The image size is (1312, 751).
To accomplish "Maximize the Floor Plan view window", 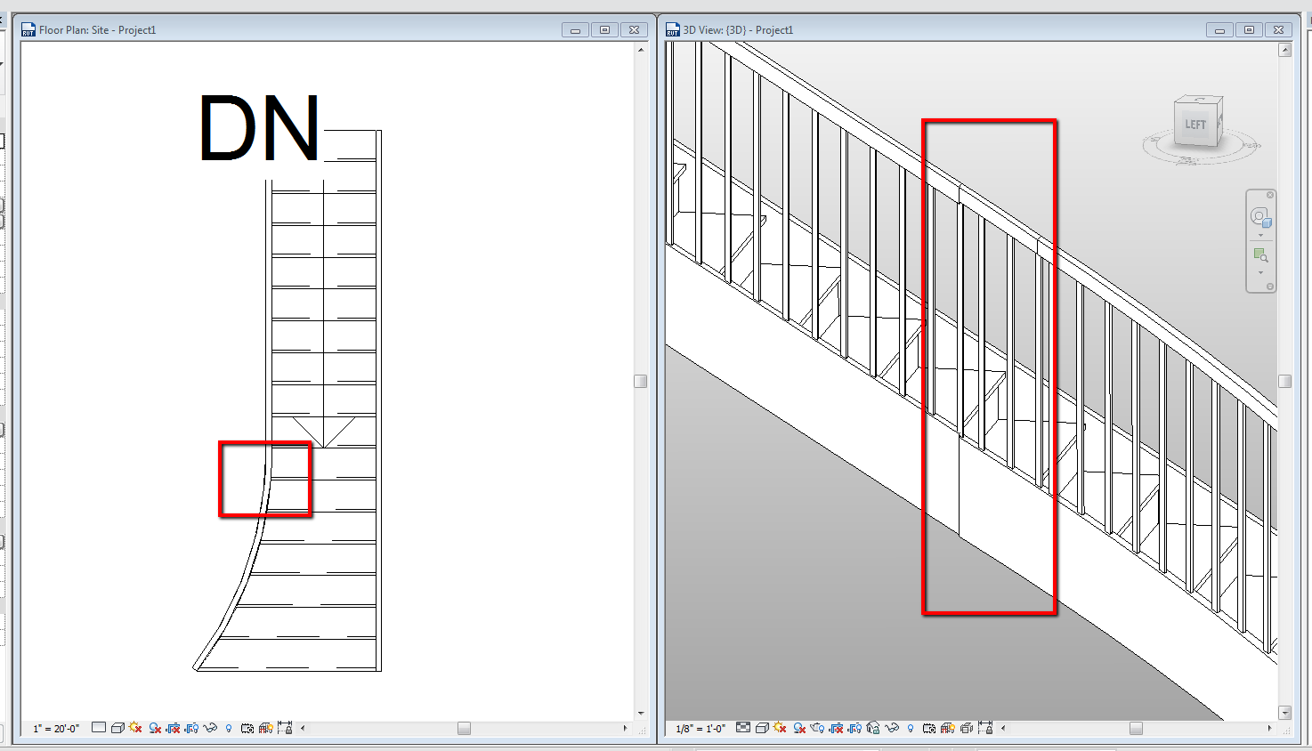I will pyautogui.click(x=604, y=30).
